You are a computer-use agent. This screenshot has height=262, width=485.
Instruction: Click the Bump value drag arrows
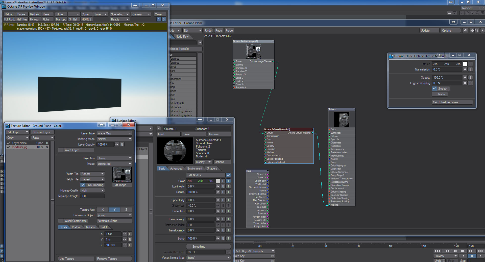coord(218,239)
